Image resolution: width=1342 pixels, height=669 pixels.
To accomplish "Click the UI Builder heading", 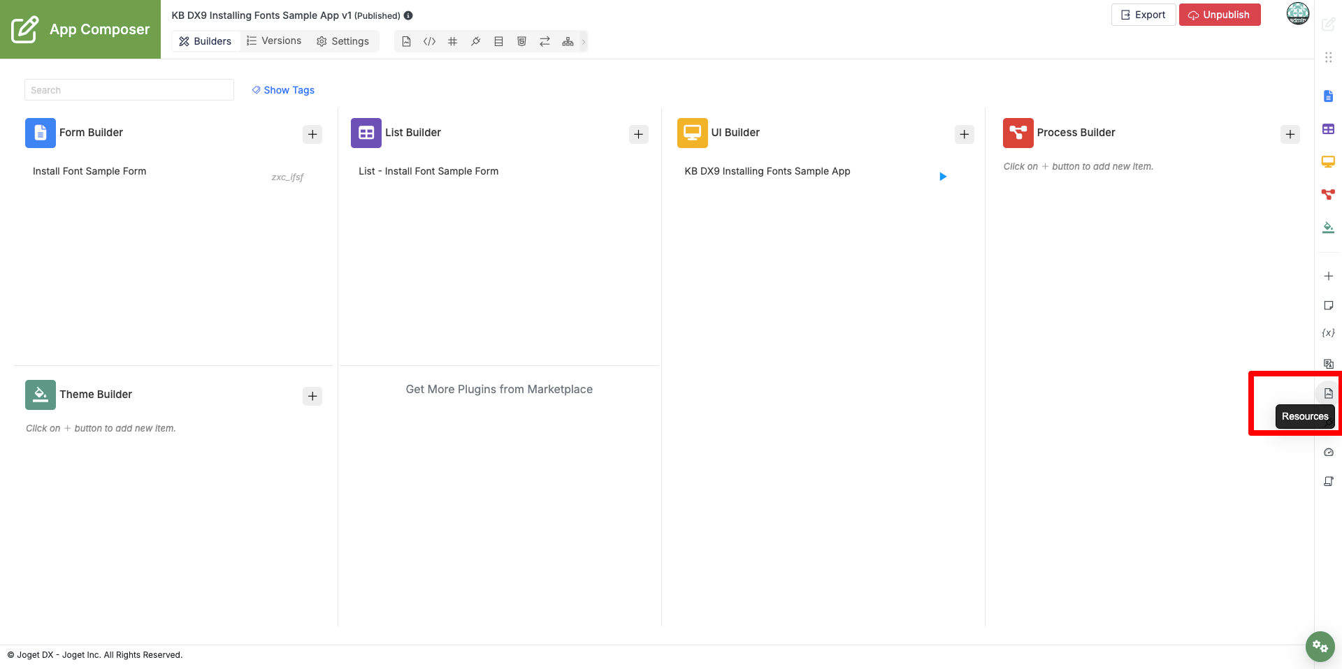I will point(735,133).
